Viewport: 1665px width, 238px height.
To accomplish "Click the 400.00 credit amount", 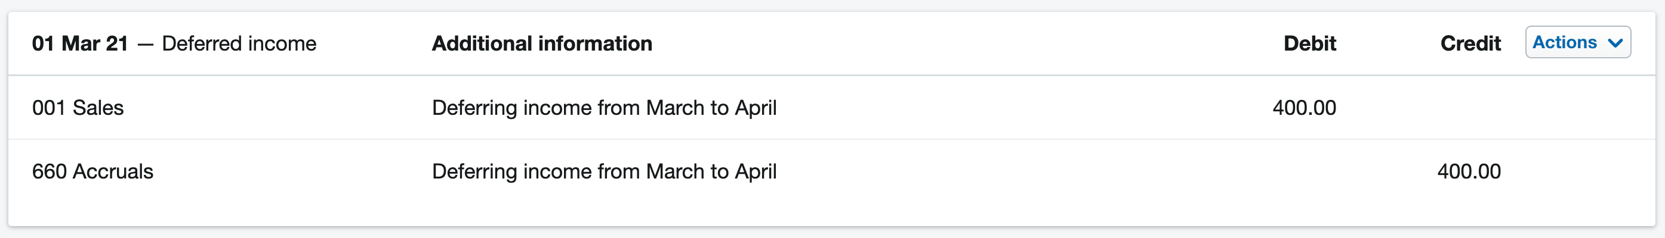I will pyautogui.click(x=1469, y=171).
